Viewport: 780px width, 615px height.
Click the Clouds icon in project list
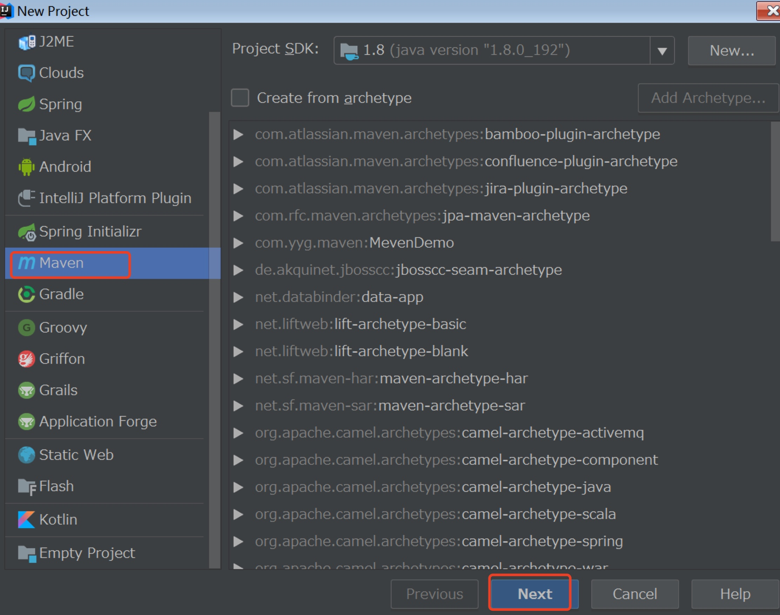(26, 73)
